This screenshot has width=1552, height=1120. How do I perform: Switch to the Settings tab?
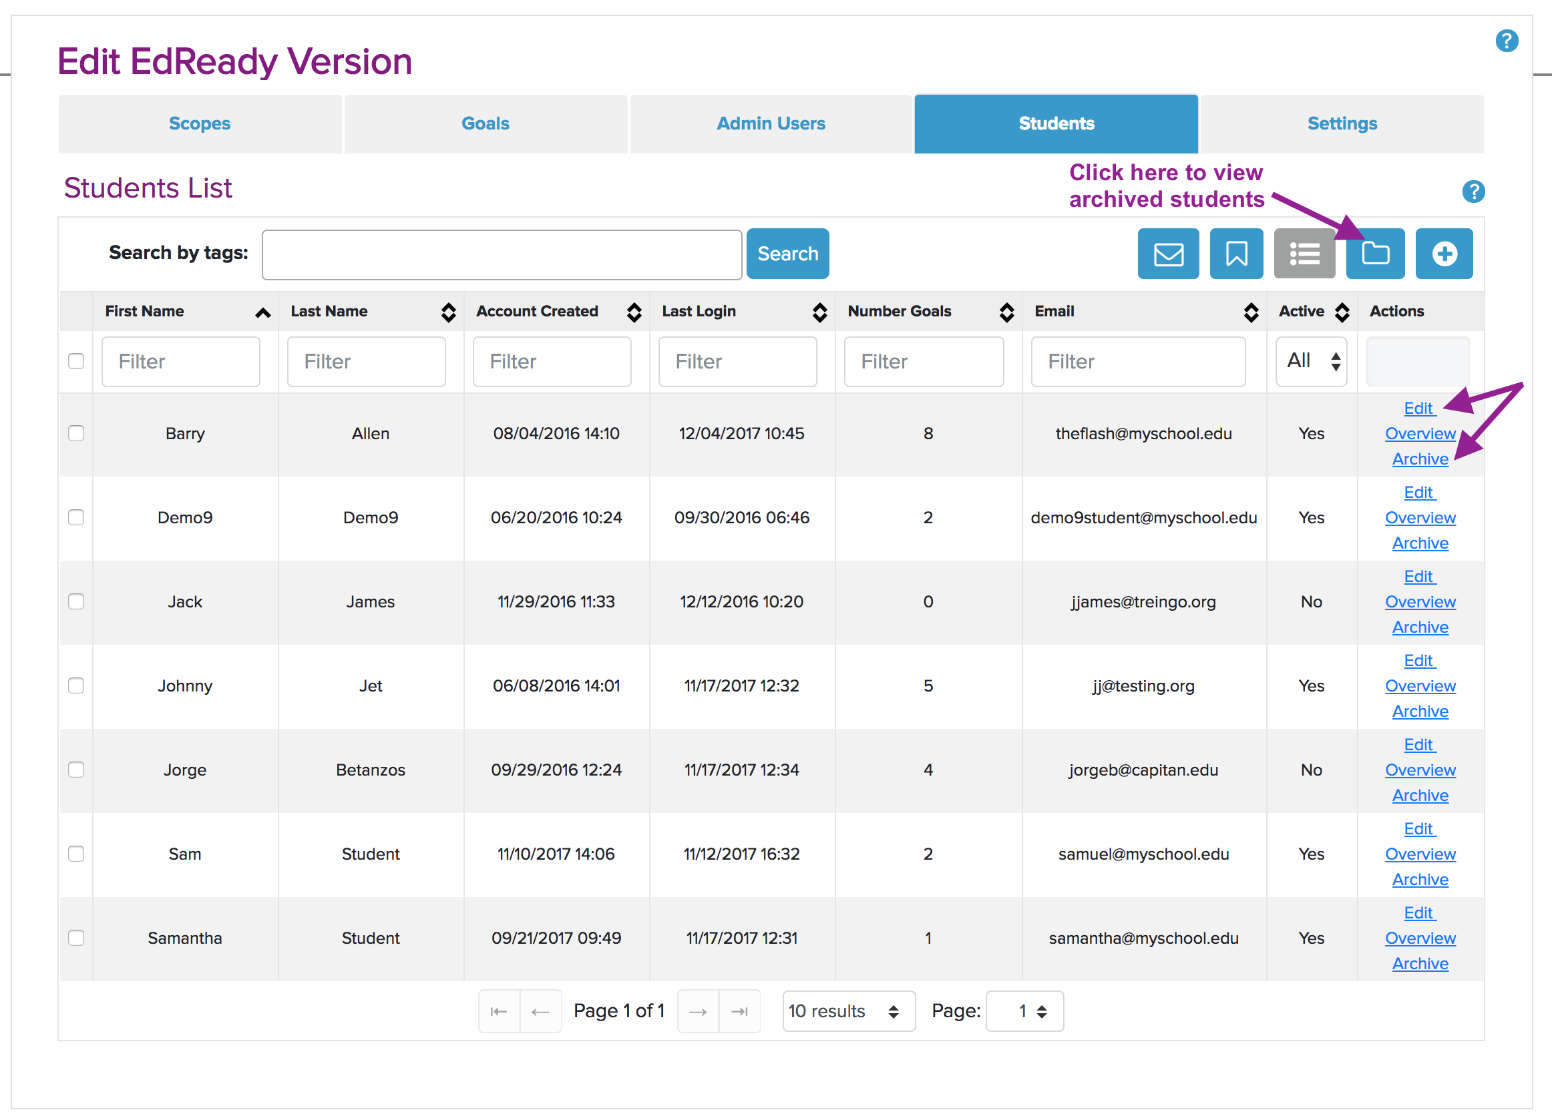(x=1342, y=123)
